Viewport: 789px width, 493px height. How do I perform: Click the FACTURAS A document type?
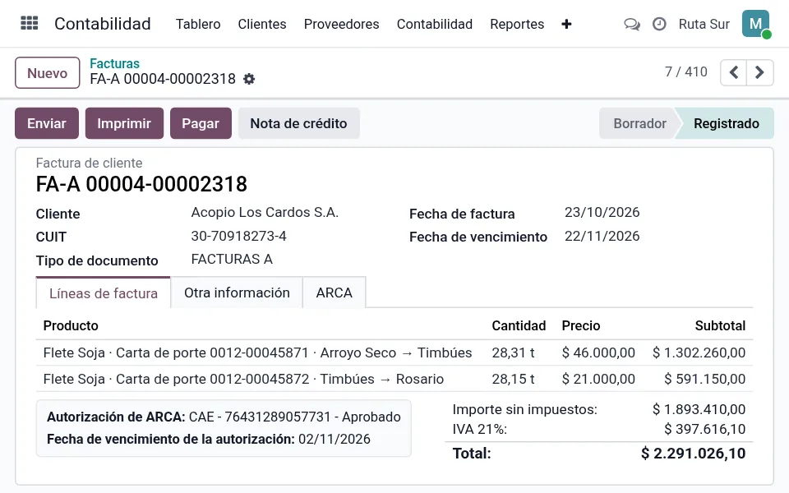click(x=232, y=259)
